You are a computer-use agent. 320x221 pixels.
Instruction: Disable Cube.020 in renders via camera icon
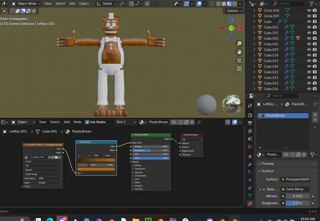tap(315, 67)
